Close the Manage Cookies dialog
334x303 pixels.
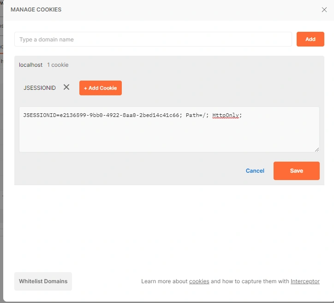pyautogui.click(x=324, y=10)
